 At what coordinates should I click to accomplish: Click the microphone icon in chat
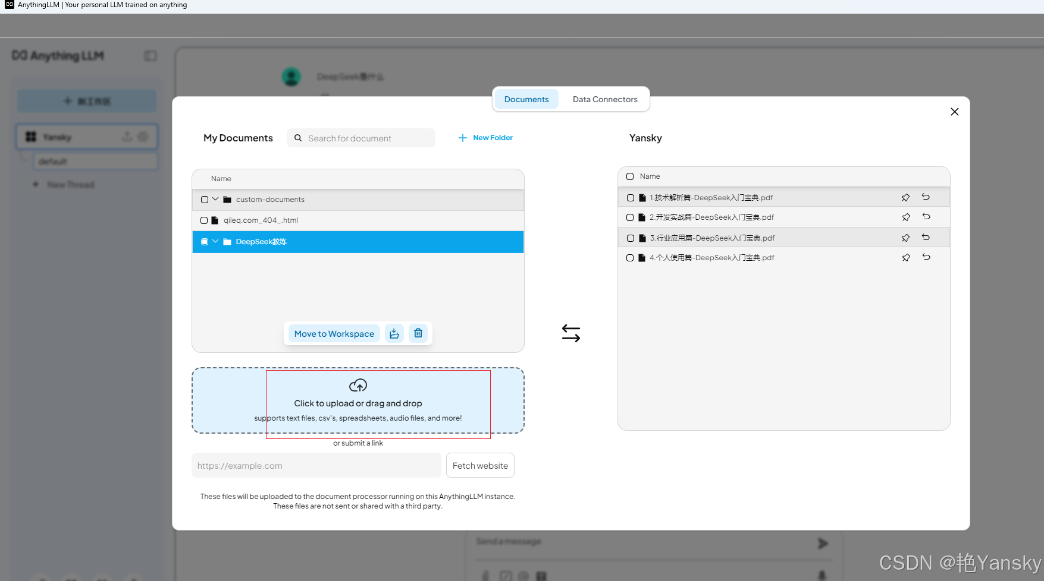tap(822, 575)
